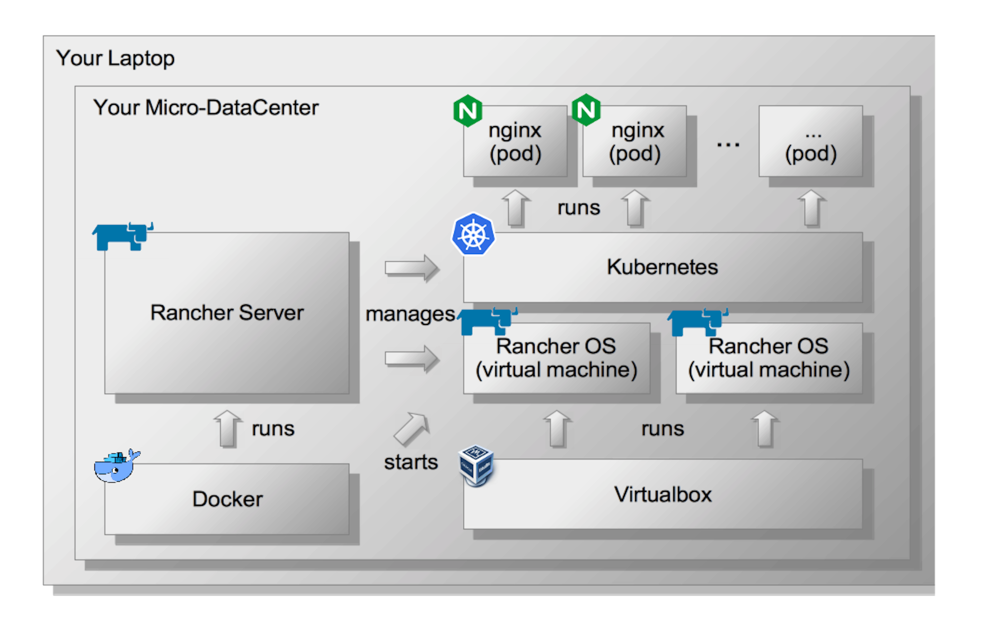The image size is (988, 634).
Task: Click the Rancher cow logo on Rancher Server
Action: tap(123, 236)
